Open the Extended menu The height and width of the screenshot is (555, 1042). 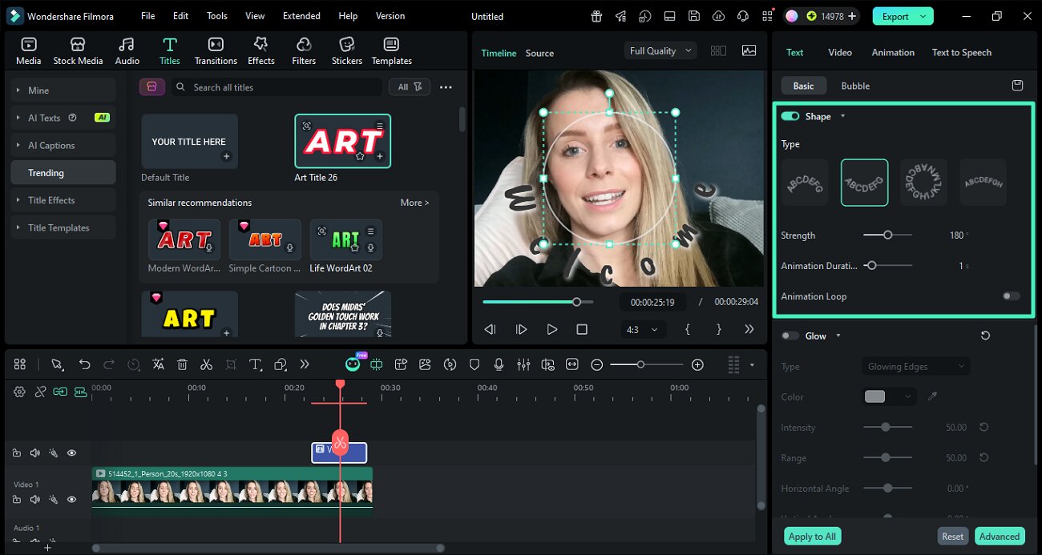[x=301, y=16]
